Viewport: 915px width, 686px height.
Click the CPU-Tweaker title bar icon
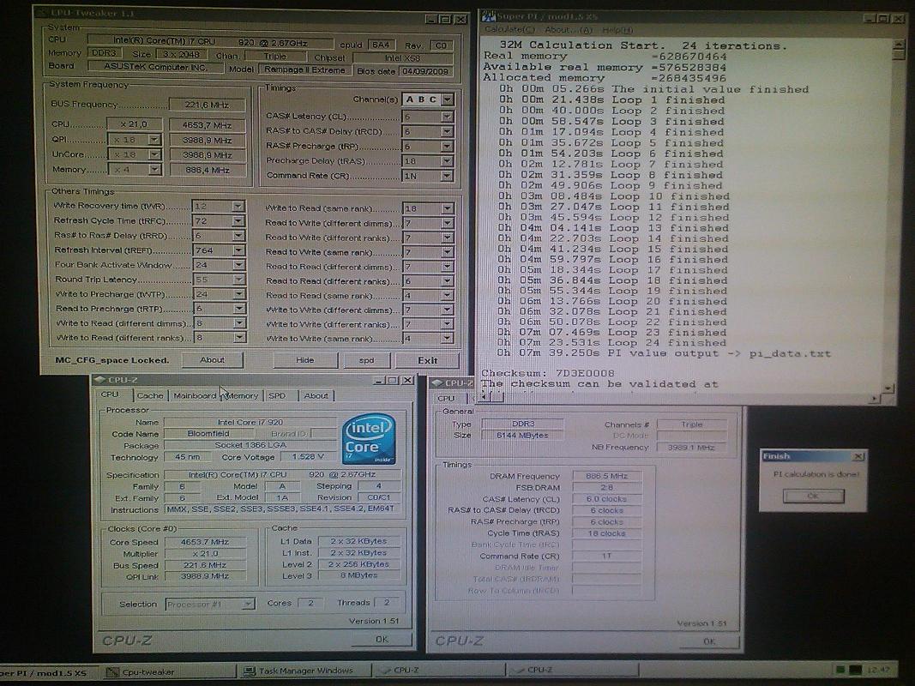41,13
